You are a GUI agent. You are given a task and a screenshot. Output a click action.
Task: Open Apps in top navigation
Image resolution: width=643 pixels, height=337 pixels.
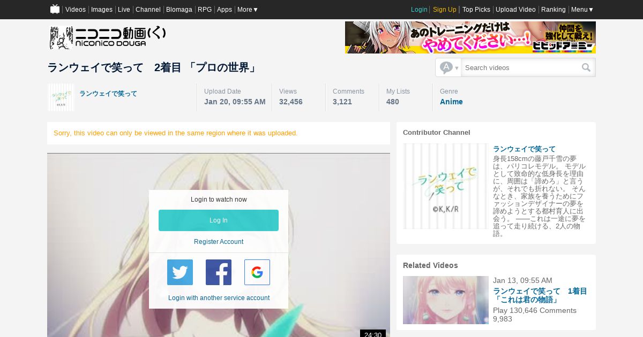click(x=225, y=10)
